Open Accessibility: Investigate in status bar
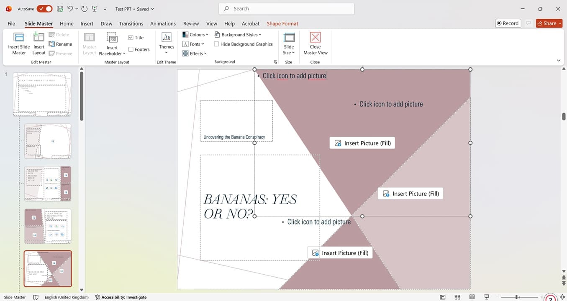 121,297
